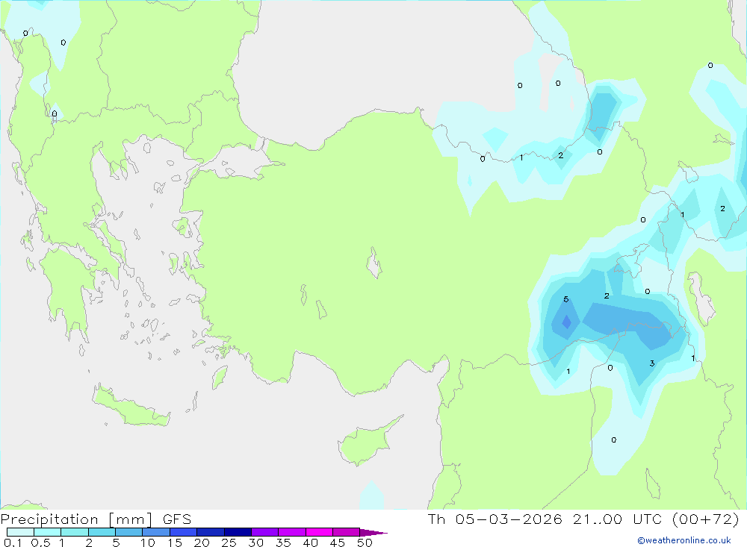The image size is (747, 547).
Task: Click the 1–2 mm legend color swatch
Action: tap(75, 532)
